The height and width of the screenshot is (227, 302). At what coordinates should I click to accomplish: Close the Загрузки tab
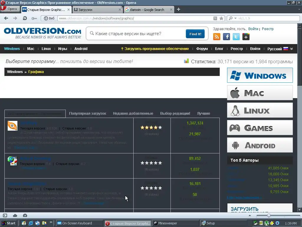coord(120,10)
